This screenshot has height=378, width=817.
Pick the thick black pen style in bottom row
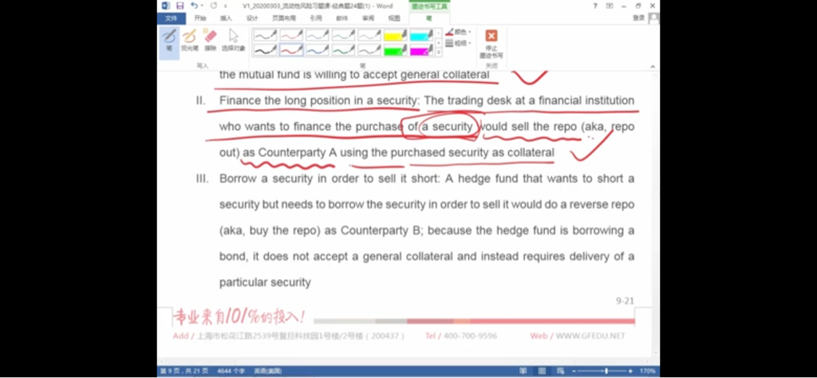265,50
